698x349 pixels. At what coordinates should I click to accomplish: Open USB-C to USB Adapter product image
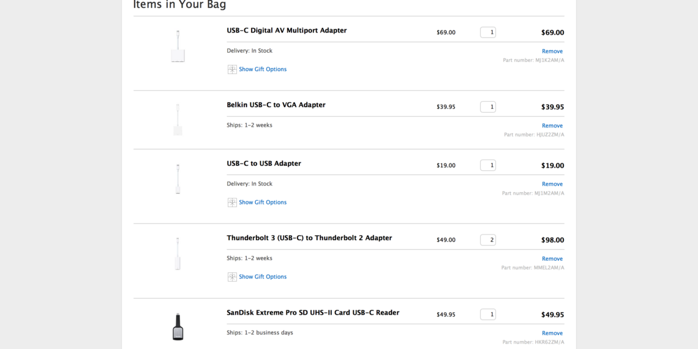pyautogui.click(x=178, y=179)
